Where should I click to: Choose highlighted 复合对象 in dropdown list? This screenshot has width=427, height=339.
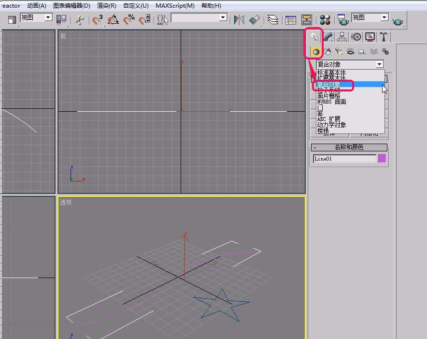(x=350, y=85)
